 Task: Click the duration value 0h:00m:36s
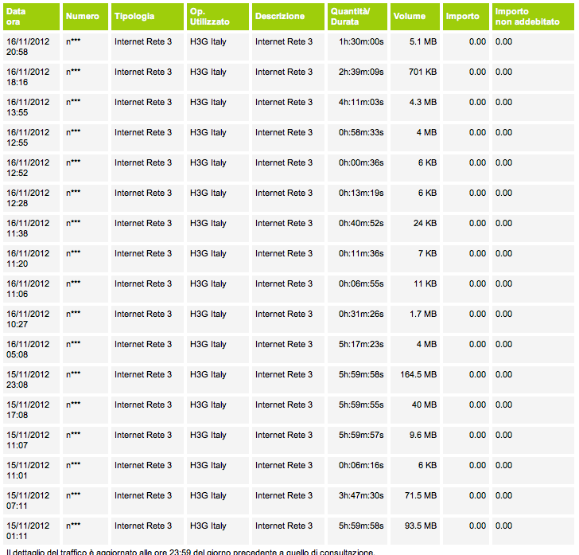tap(361, 163)
